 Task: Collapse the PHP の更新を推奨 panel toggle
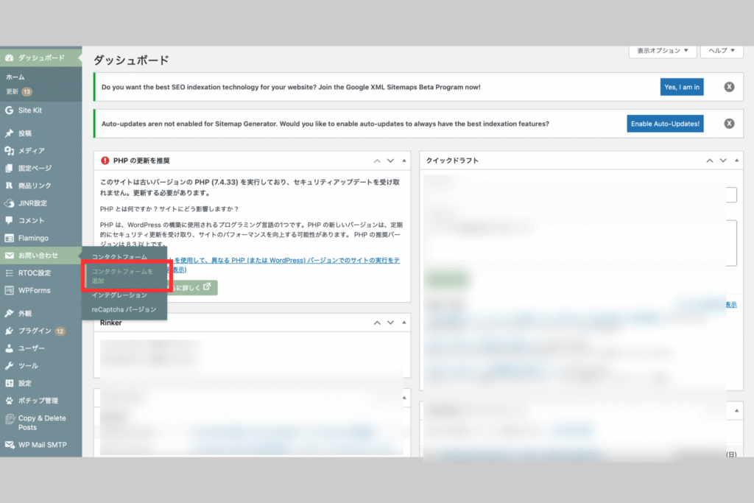point(404,161)
